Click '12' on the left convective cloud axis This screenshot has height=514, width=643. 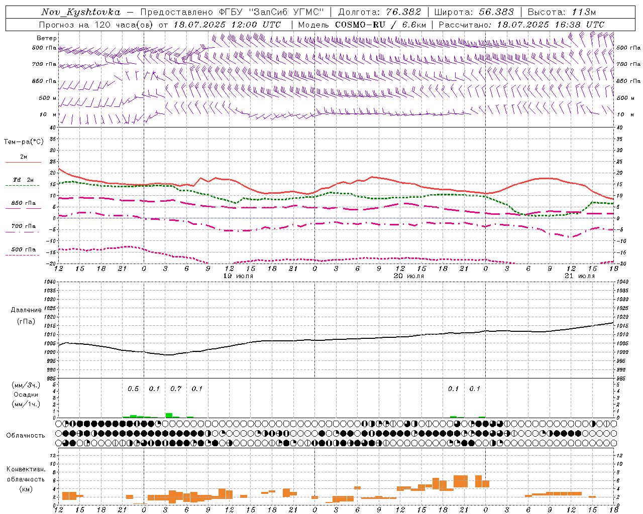[53, 455]
